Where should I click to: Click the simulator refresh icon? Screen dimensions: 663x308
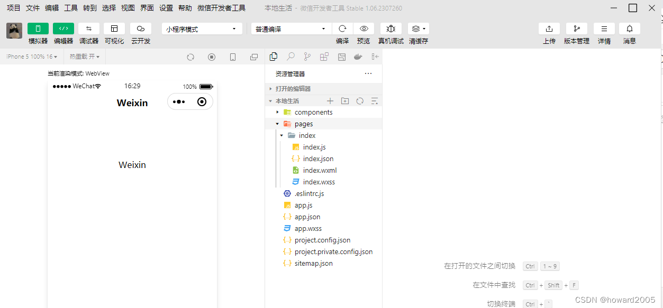click(190, 57)
